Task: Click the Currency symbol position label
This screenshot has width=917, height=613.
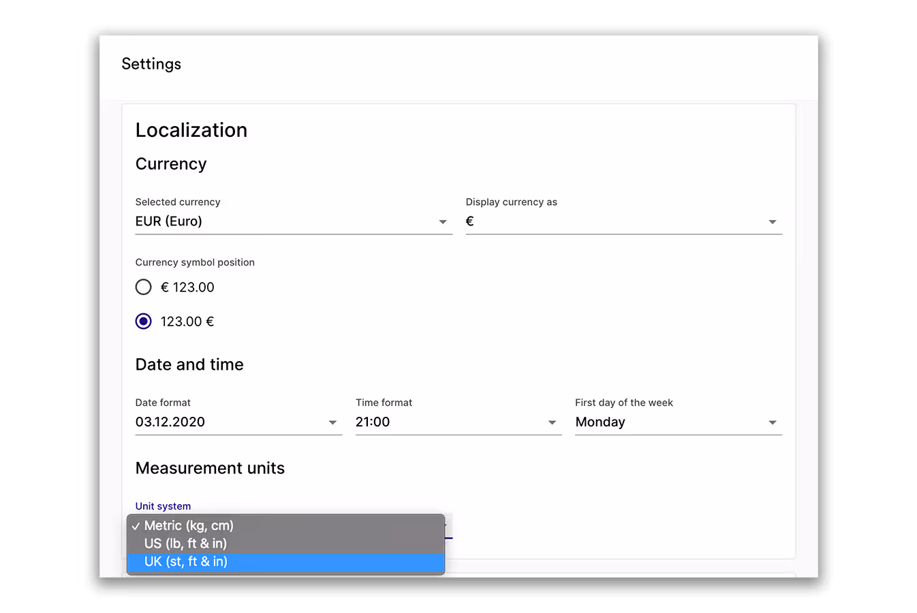Action: tap(195, 262)
